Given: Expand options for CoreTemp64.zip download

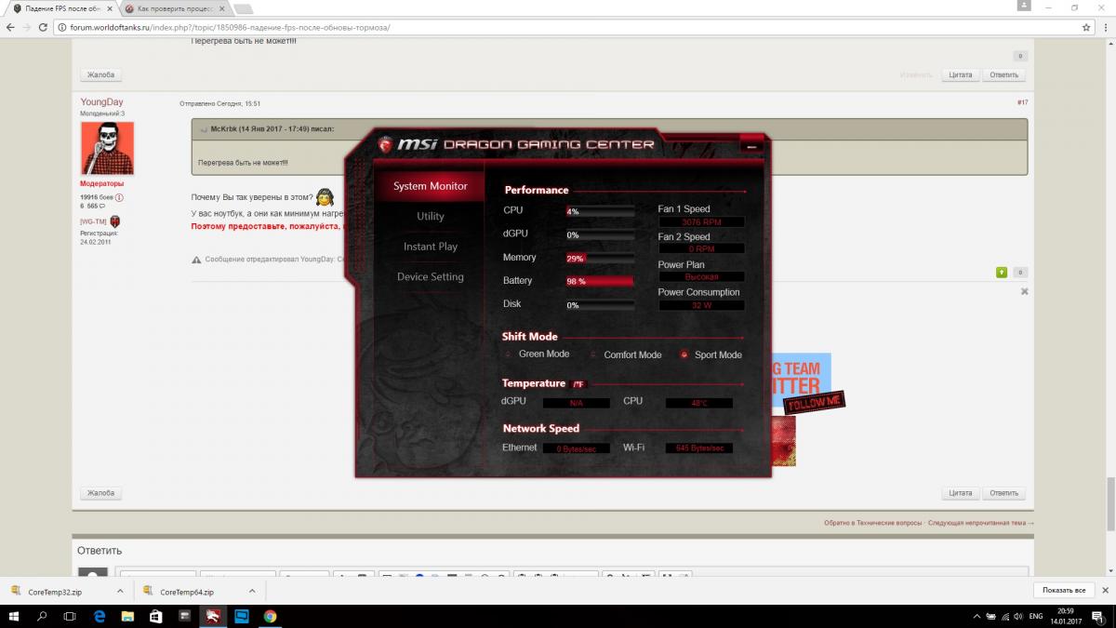Looking at the screenshot, I should [252, 591].
